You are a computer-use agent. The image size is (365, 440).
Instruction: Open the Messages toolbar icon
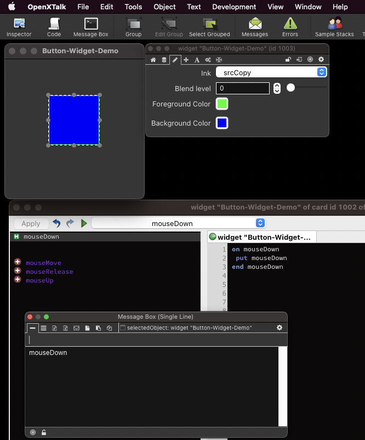click(x=255, y=27)
